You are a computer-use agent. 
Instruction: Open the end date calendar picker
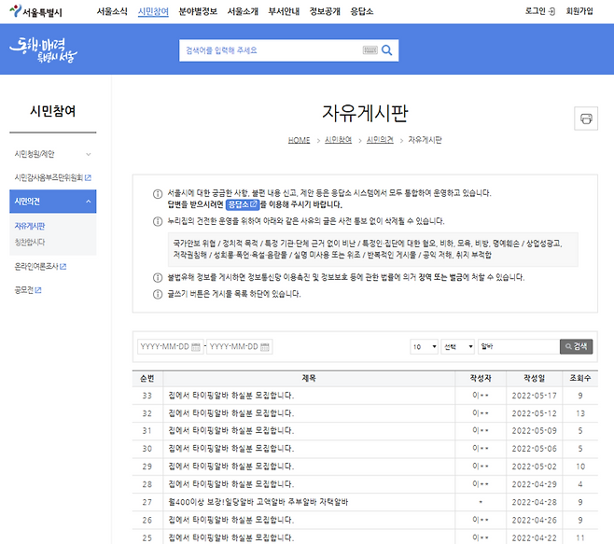click(266, 347)
